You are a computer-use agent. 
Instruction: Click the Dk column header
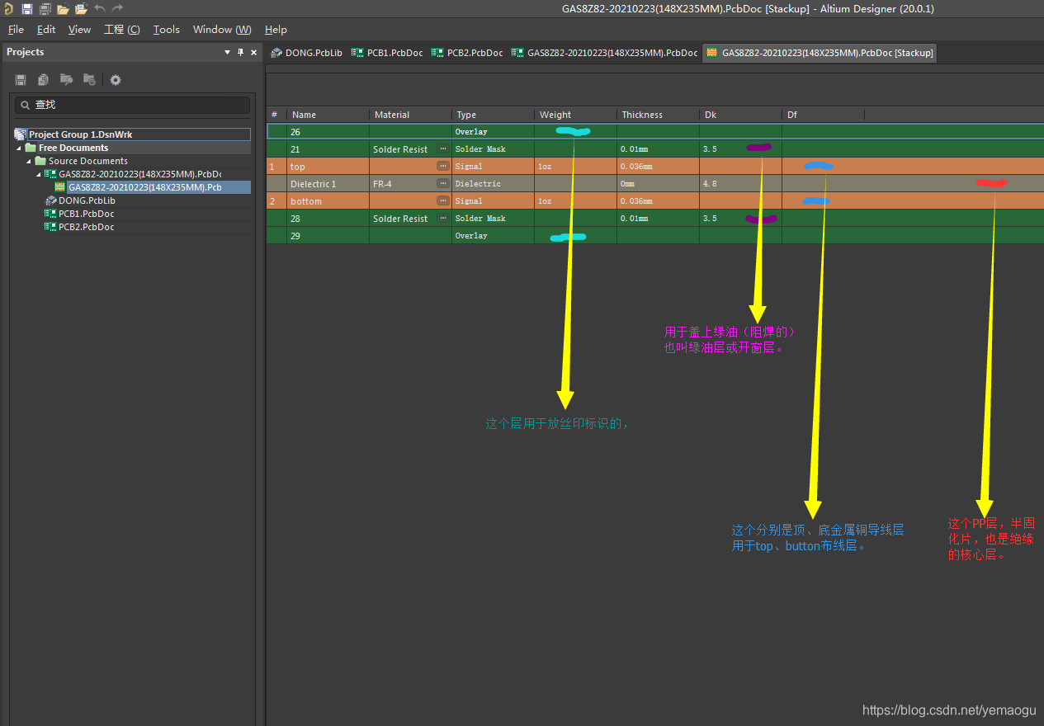tap(740, 115)
